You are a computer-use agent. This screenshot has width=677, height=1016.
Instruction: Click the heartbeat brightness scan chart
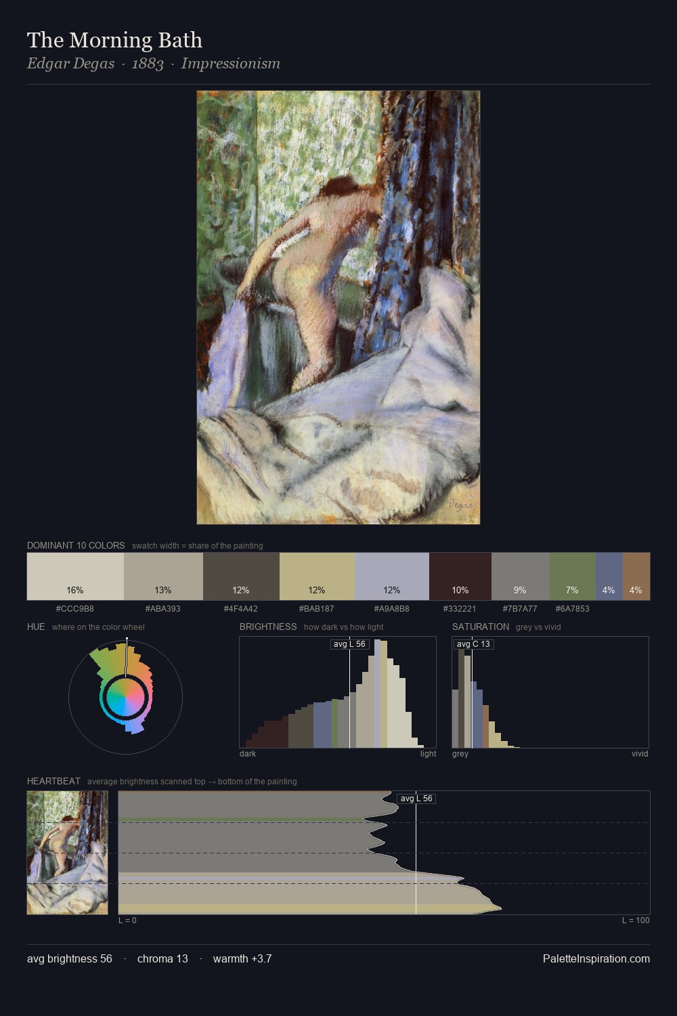click(385, 853)
